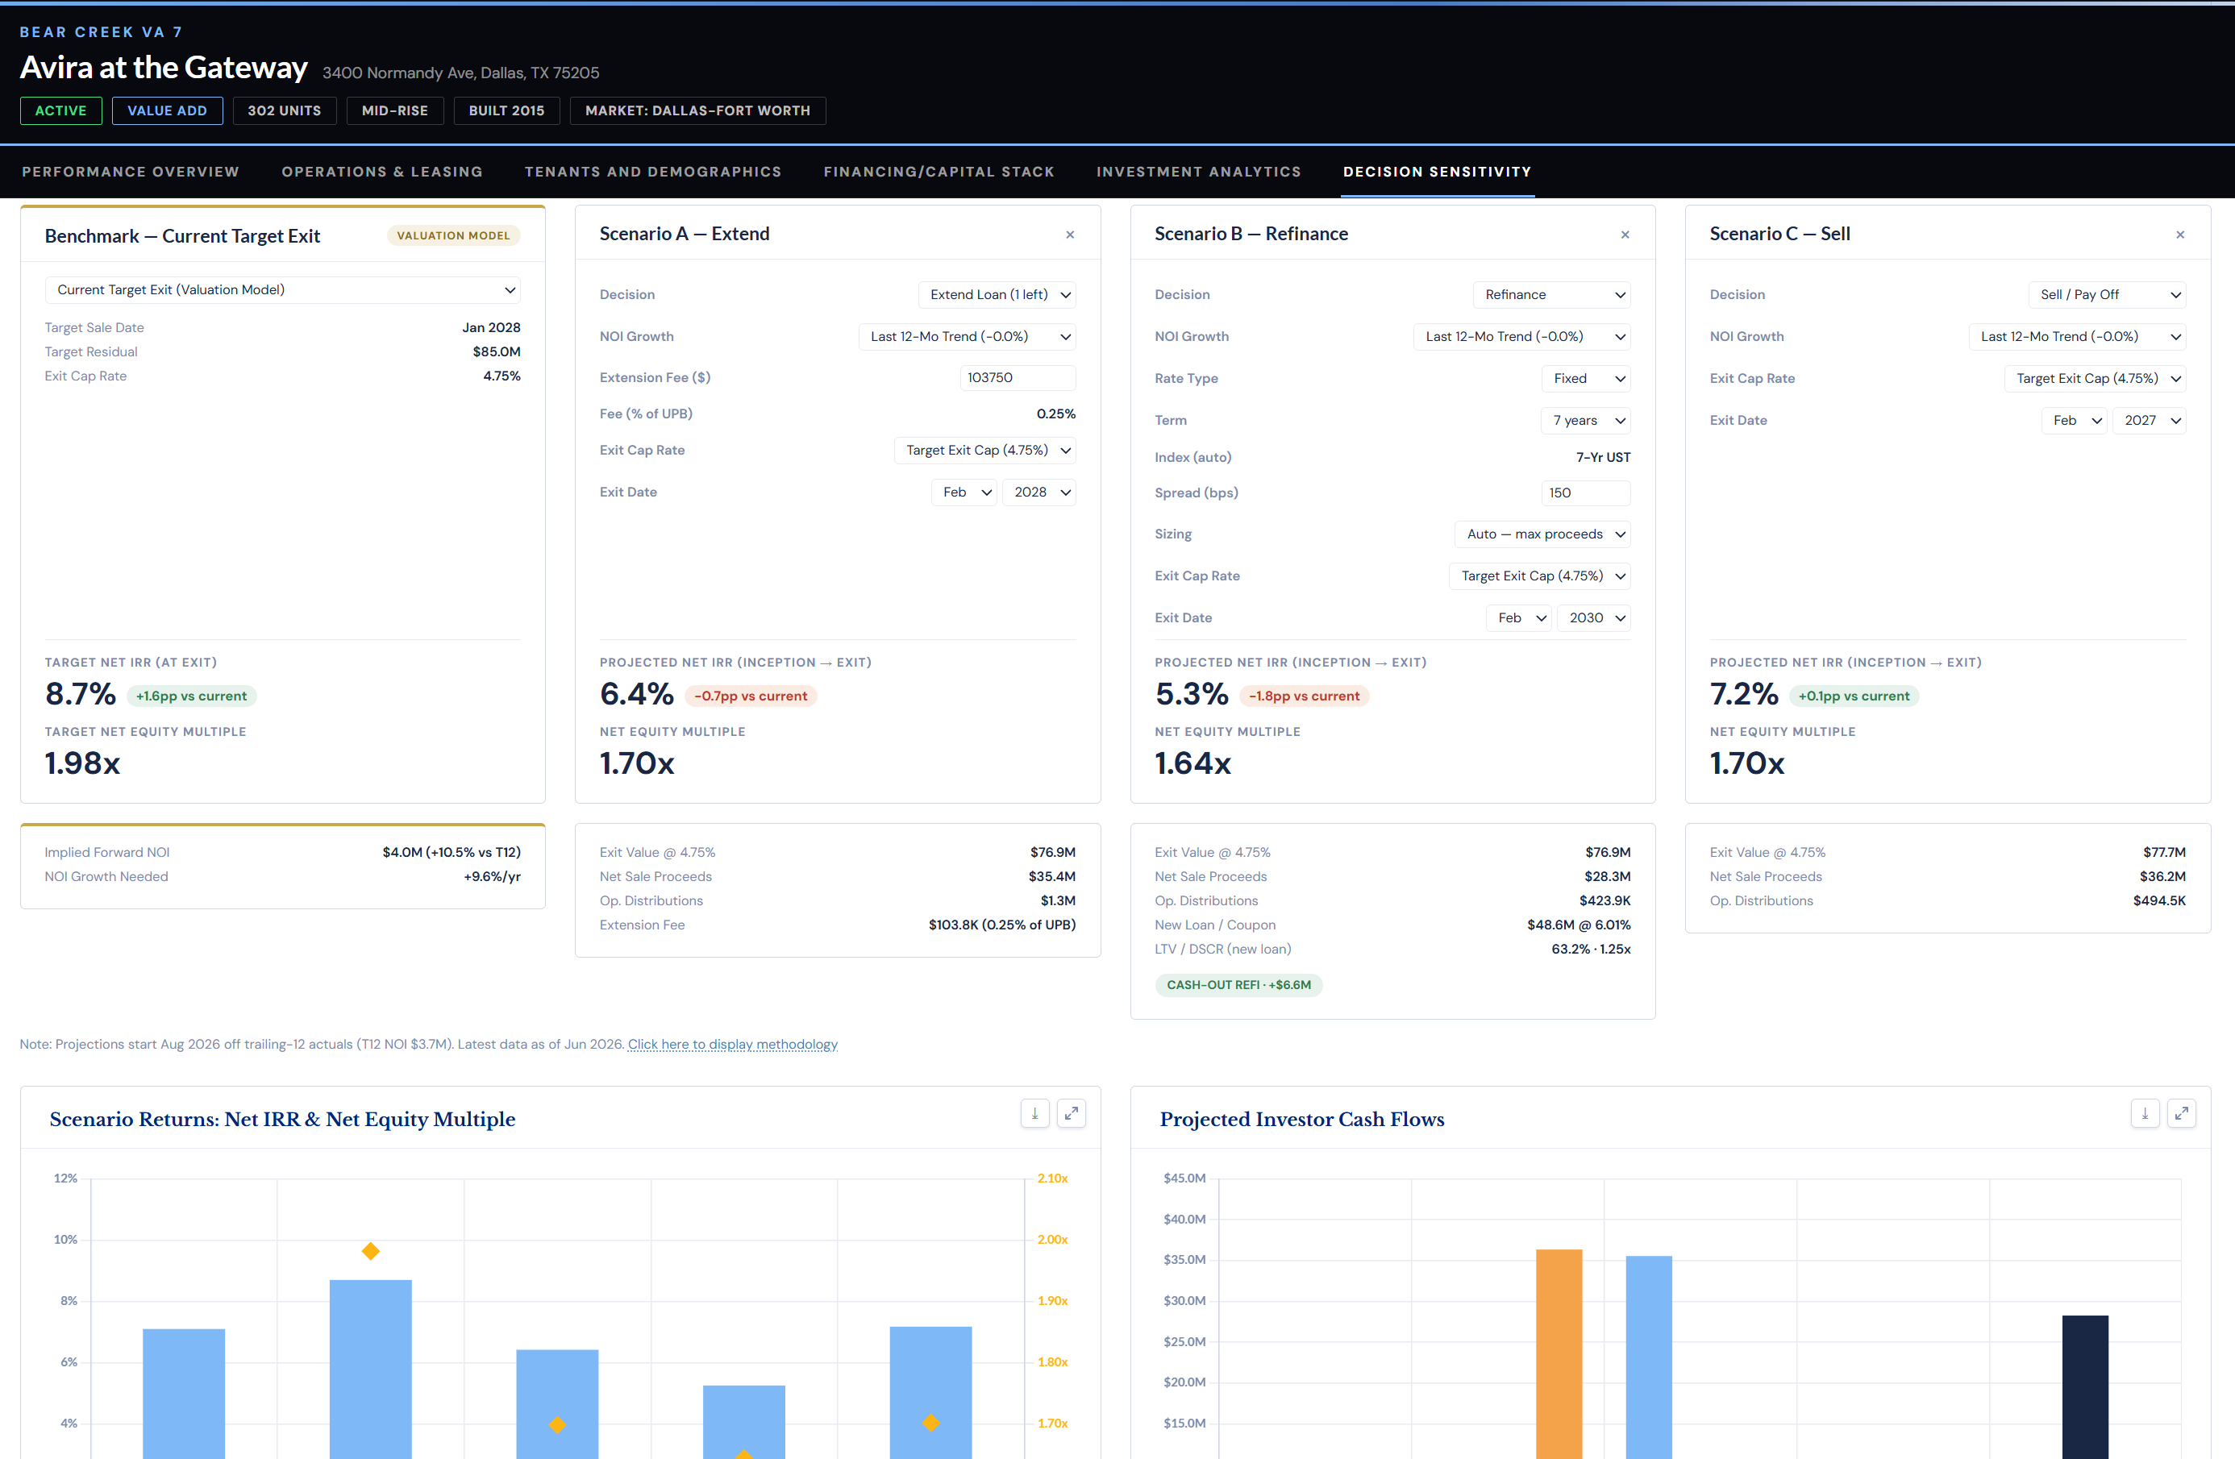The width and height of the screenshot is (2235, 1459).
Task: Open Scenario B Sizing Auto max proceeds dropdown
Action: 1542,534
